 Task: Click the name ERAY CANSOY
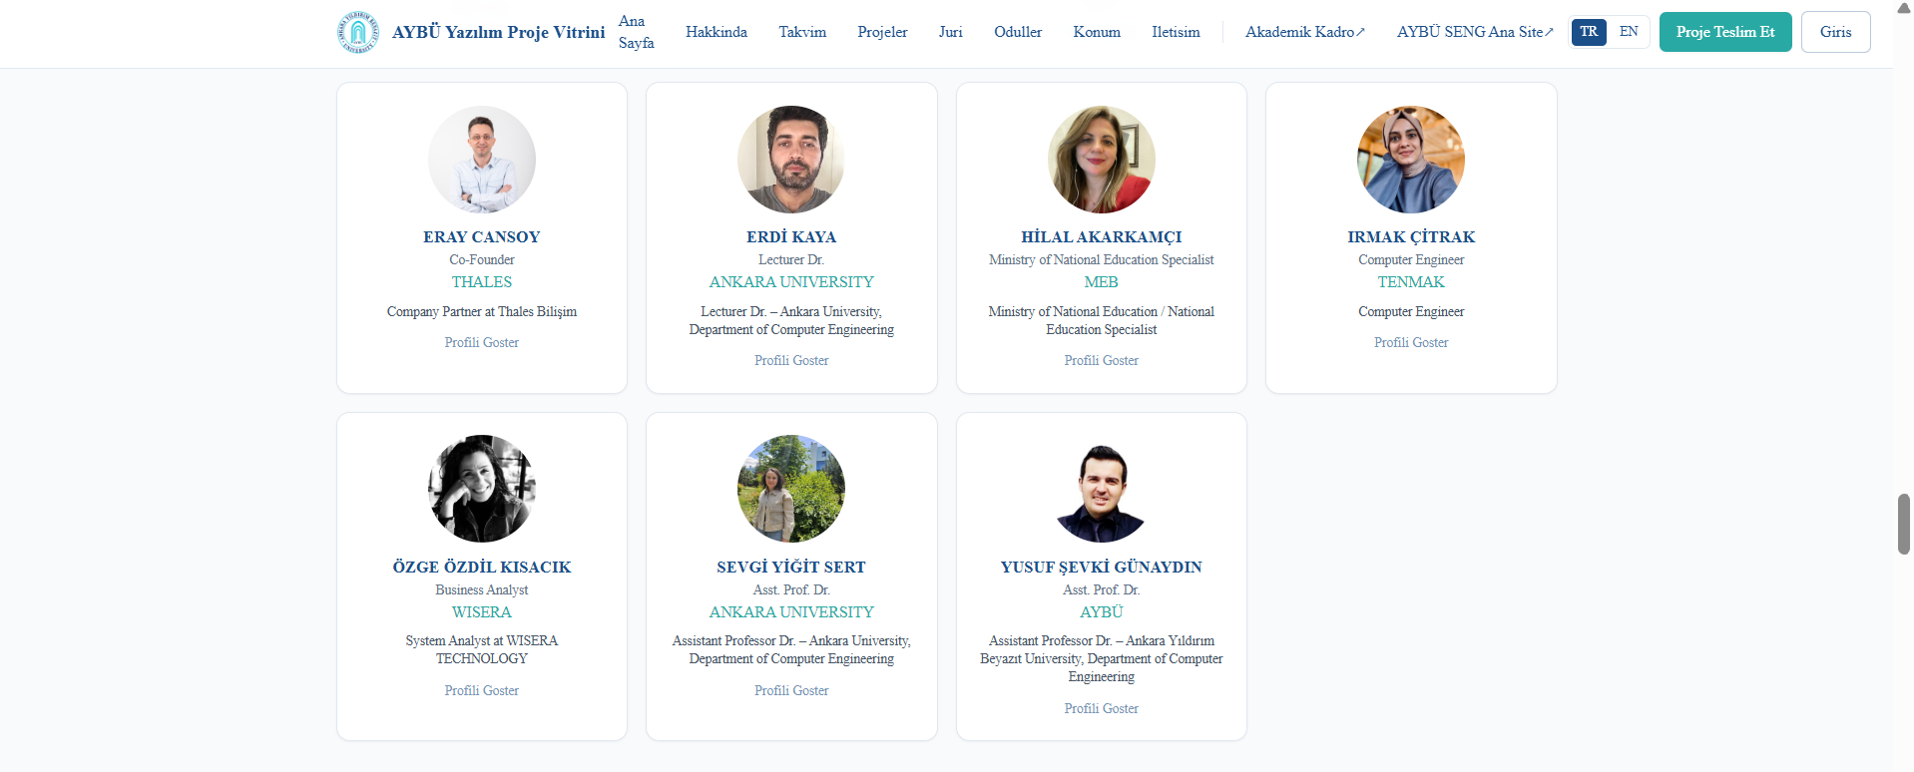click(x=482, y=236)
